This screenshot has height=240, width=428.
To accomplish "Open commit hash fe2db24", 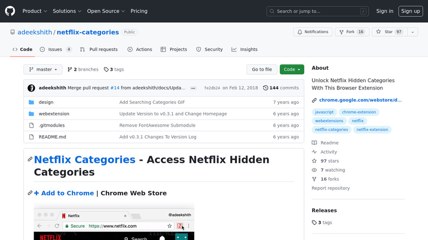I will pos(212,88).
